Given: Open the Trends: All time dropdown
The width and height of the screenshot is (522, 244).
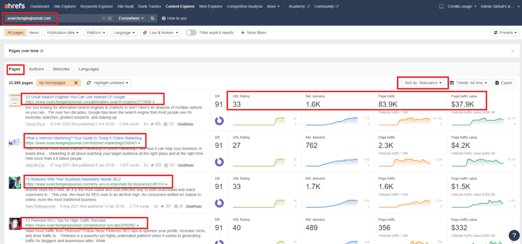Looking at the screenshot, I should (469, 83).
